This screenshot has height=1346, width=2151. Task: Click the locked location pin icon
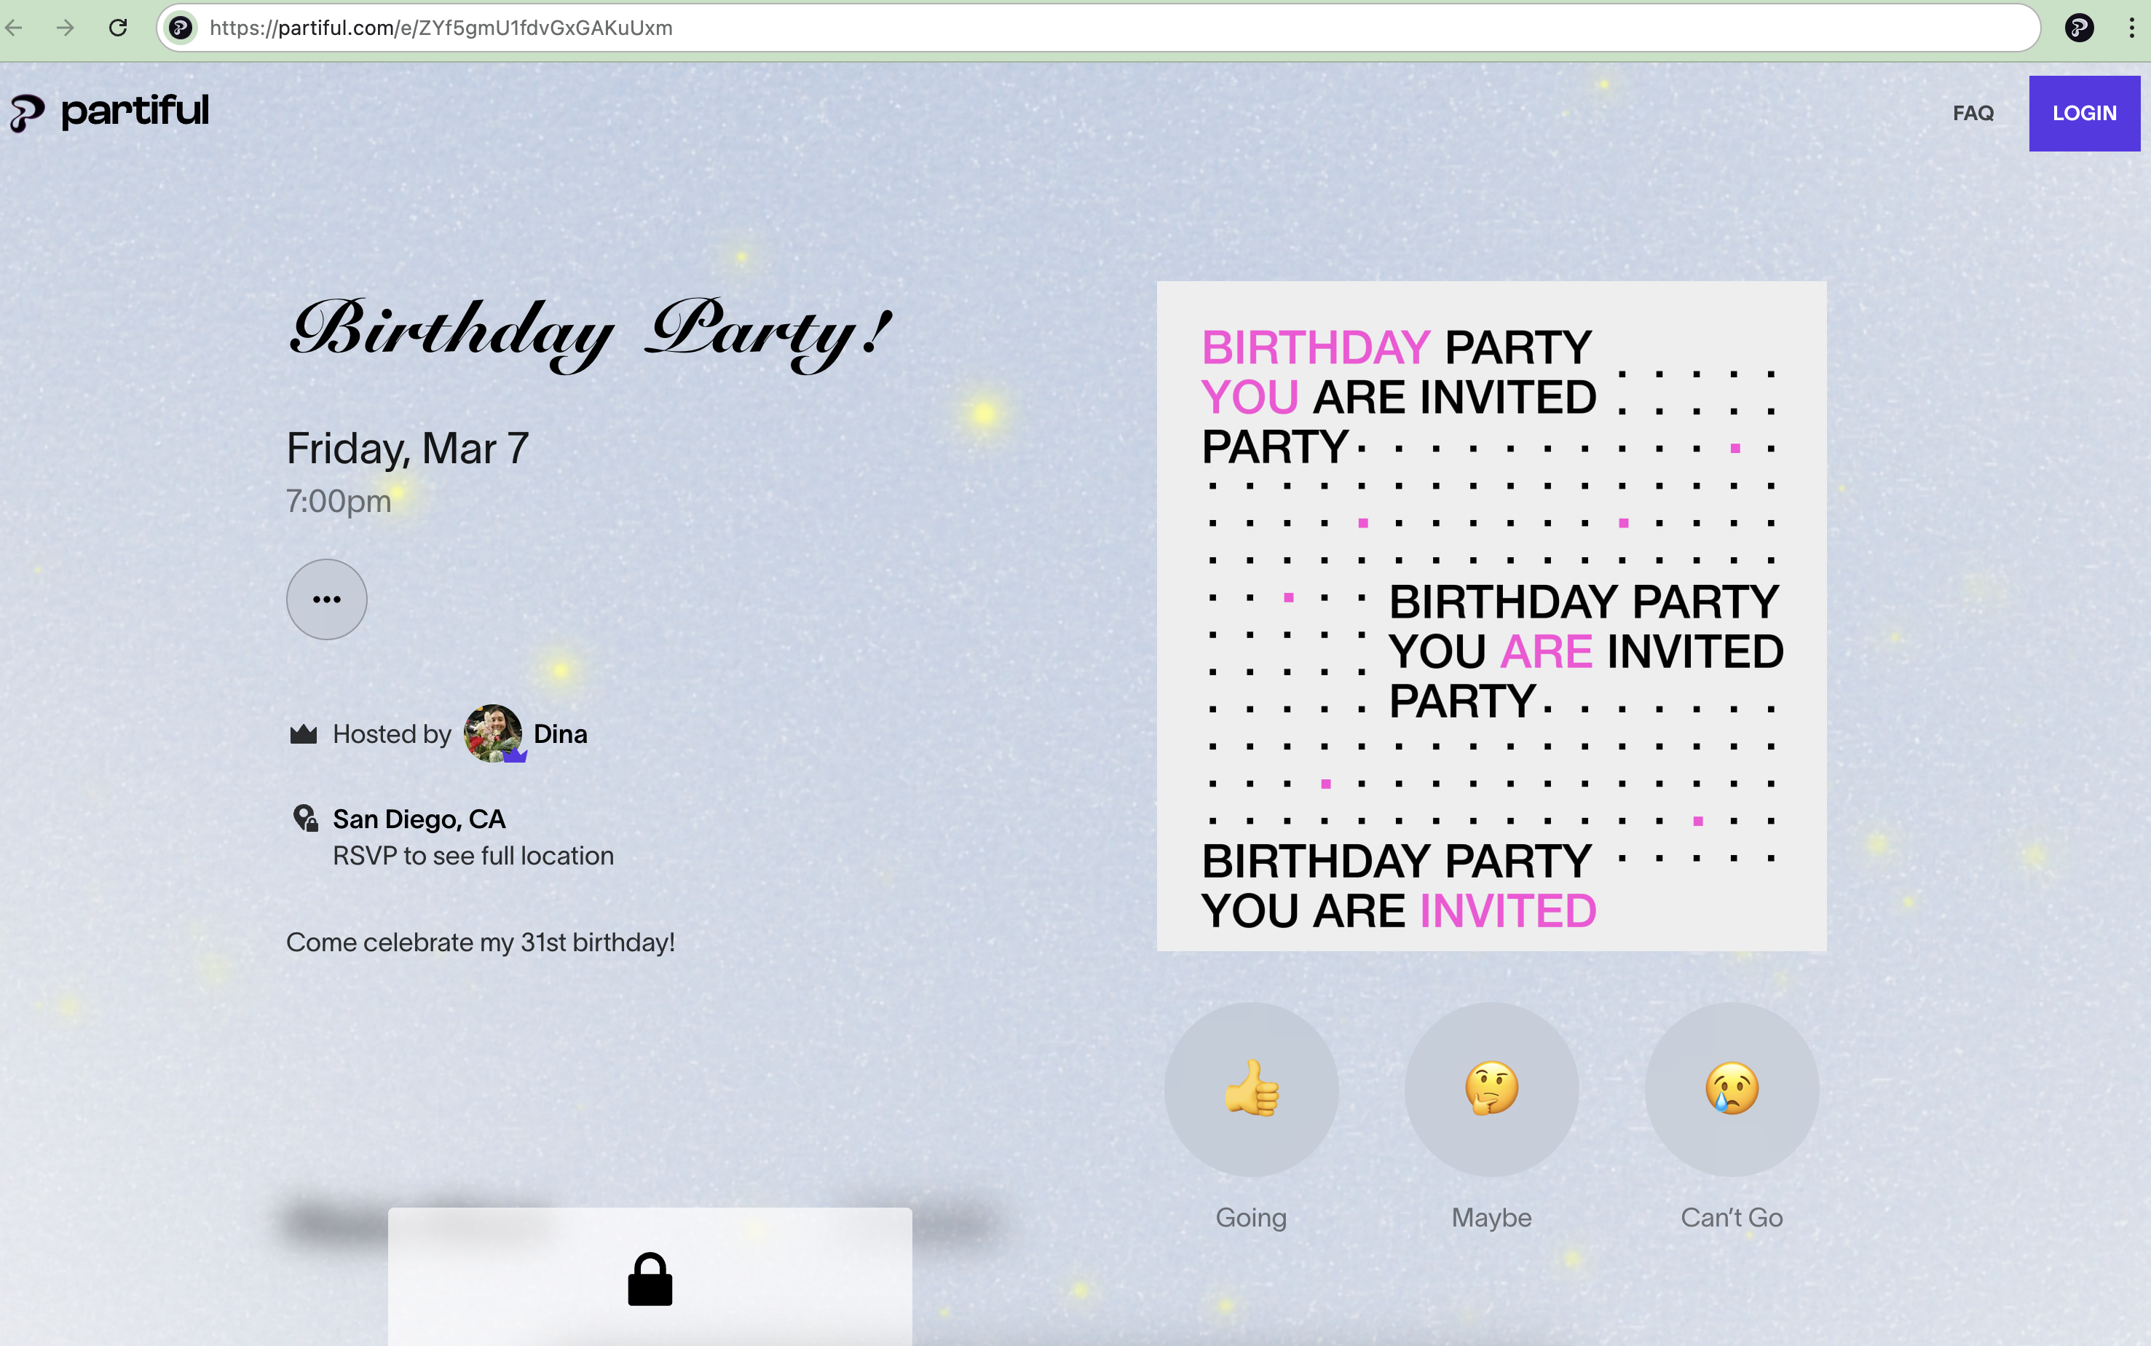[x=305, y=818]
